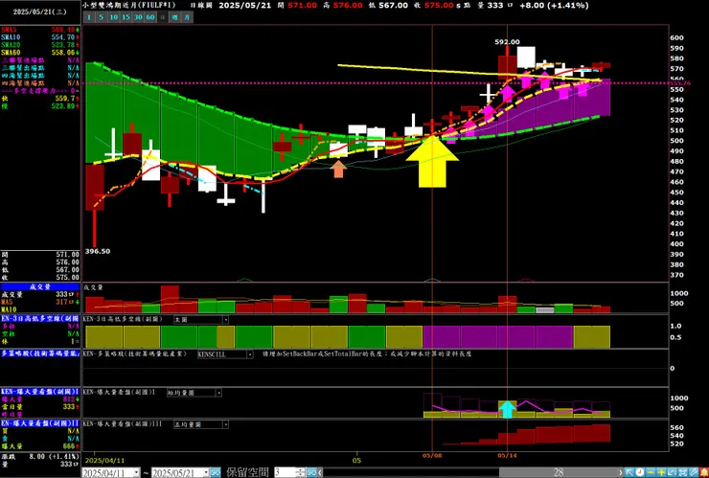Click the wrench settings icon
This screenshot has height=478, width=709.
pos(694,472)
